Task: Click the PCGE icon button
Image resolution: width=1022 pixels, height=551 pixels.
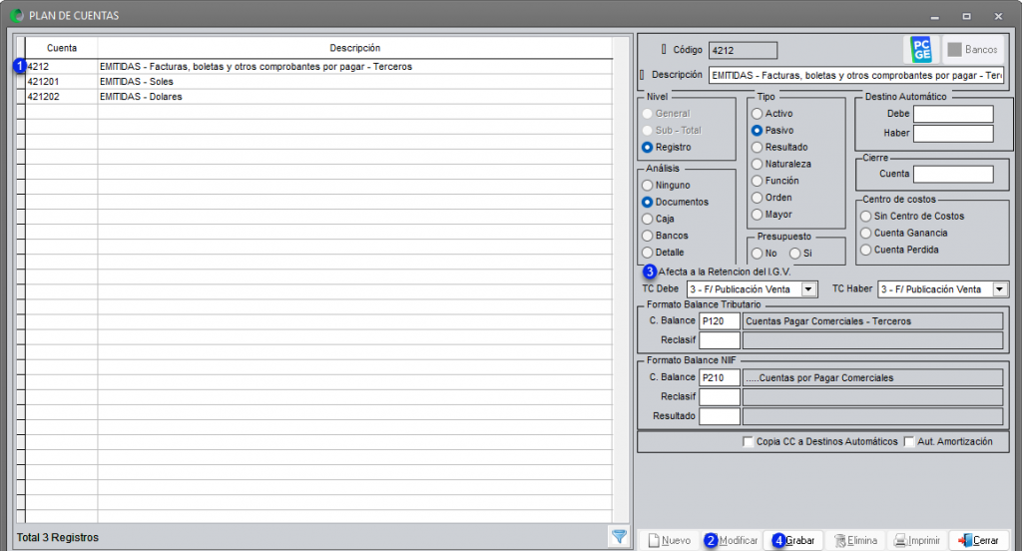Action: coord(921,50)
